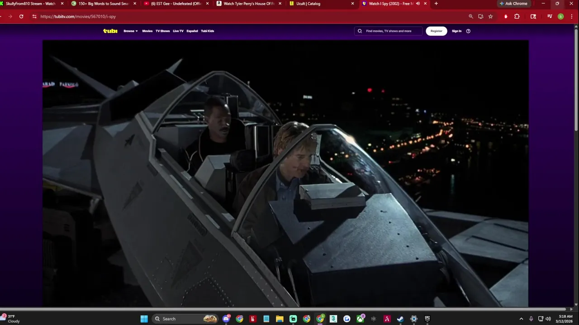Close the SkullyFrom810 Stream tab

[62, 4]
